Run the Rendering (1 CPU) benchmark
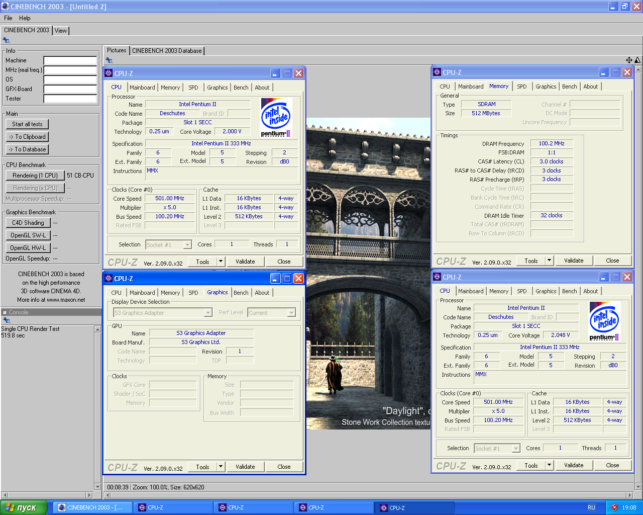This screenshot has width=643, height=515. pyautogui.click(x=35, y=176)
